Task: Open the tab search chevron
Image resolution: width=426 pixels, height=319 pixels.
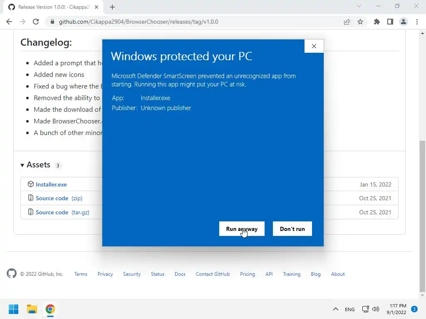Action: pyautogui.click(x=359, y=6)
